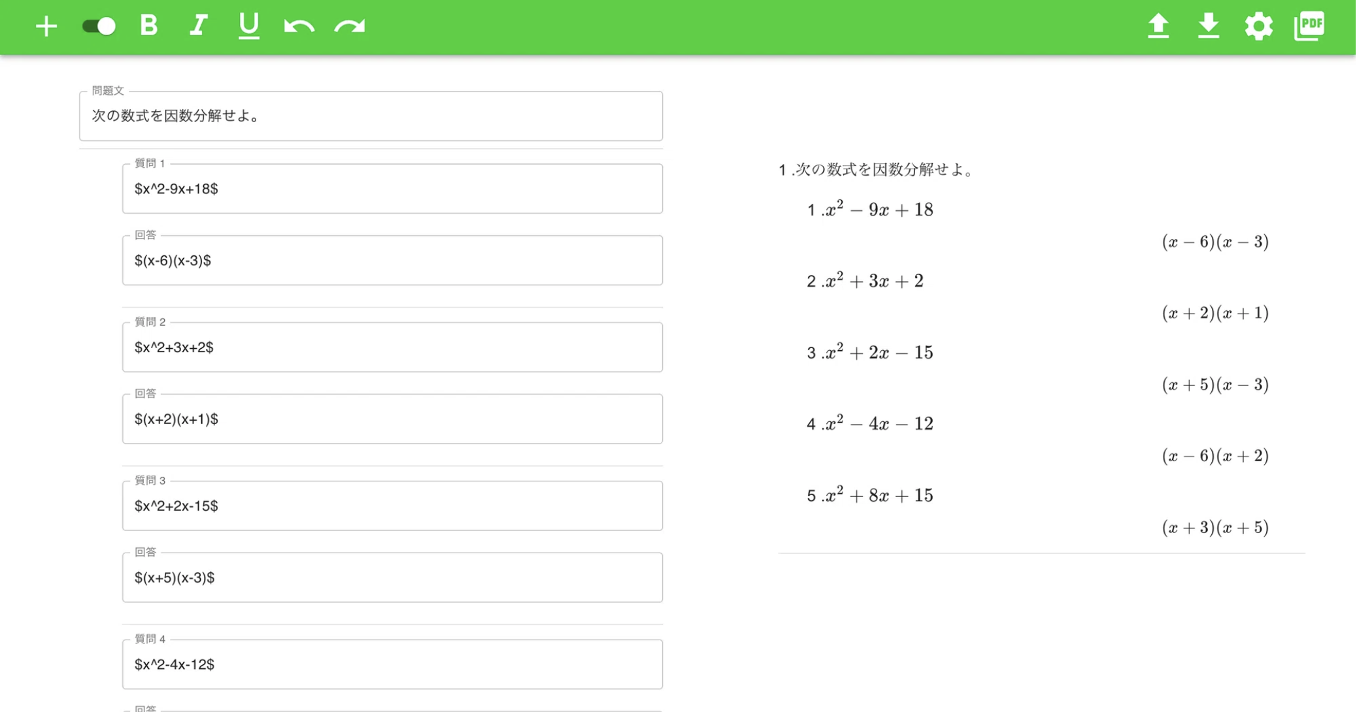Add a new question with the plus icon

[x=46, y=26]
